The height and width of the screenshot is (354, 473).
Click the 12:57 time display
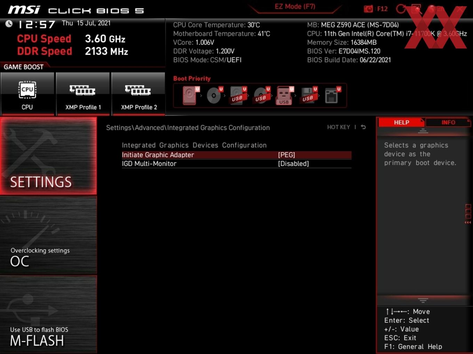click(37, 24)
